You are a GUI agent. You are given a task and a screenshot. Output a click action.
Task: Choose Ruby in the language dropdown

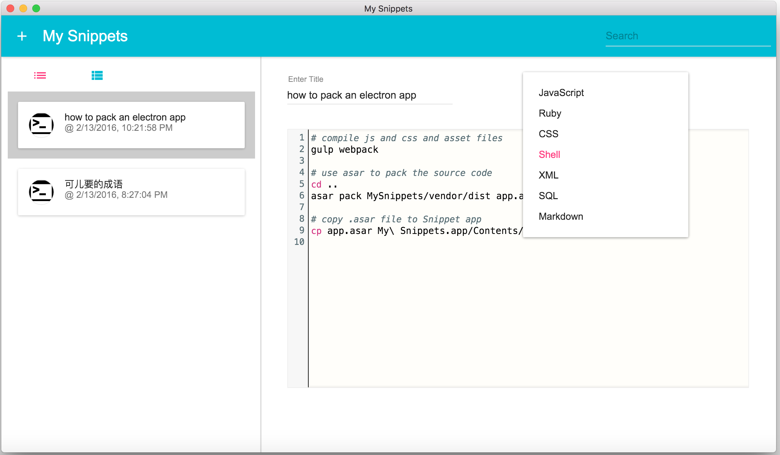(x=550, y=113)
